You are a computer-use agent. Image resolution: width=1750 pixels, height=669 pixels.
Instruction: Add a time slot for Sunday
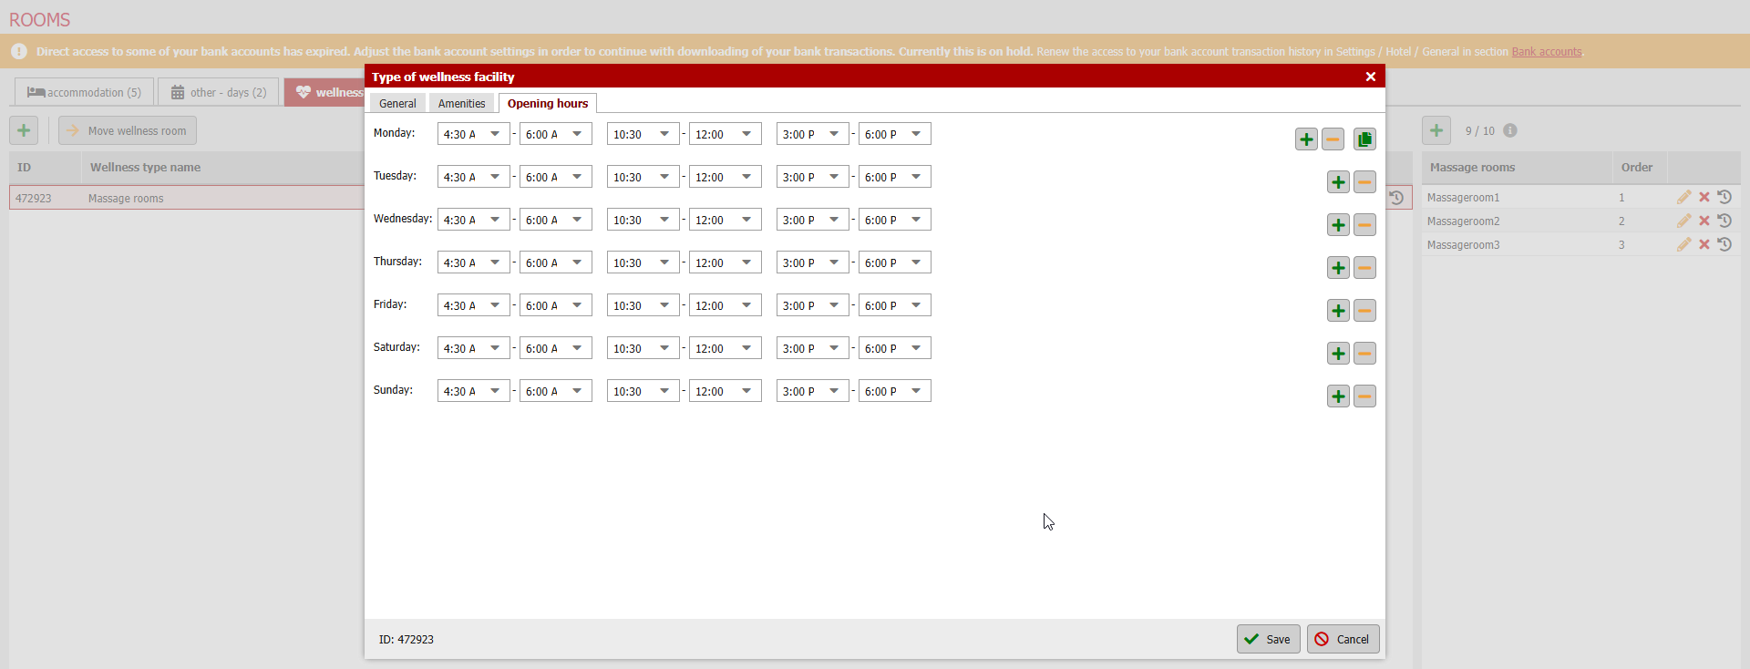click(1338, 396)
